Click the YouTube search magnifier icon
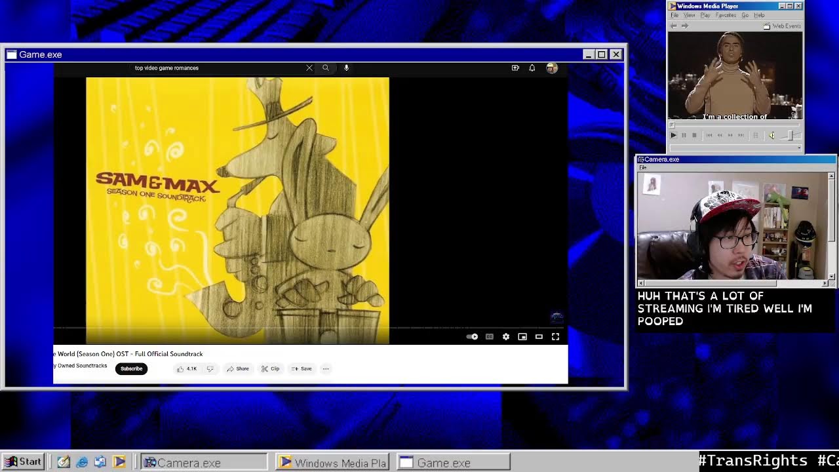839x472 pixels. (x=326, y=68)
